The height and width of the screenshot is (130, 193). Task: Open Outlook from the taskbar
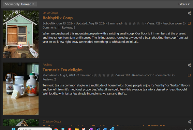112,129
